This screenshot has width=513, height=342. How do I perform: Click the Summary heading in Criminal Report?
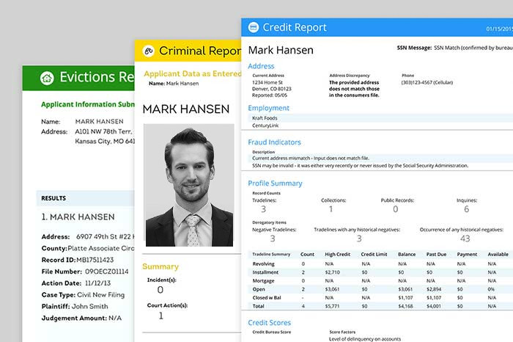pyautogui.click(x=160, y=266)
